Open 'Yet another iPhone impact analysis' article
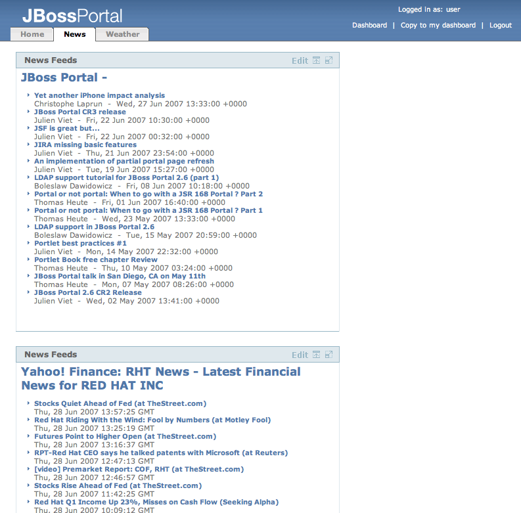The image size is (521, 513). point(99,95)
